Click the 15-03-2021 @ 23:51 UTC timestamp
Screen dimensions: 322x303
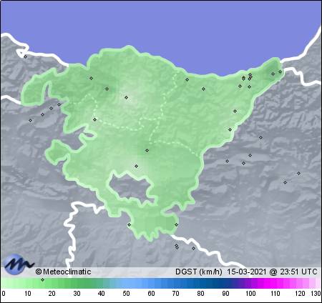(272, 272)
